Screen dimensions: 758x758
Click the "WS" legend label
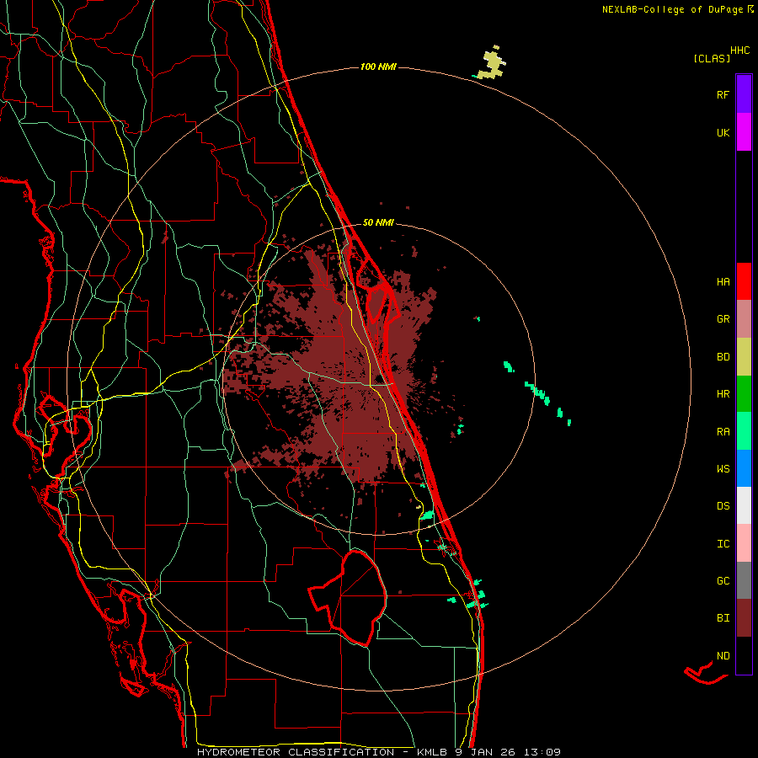point(723,469)
